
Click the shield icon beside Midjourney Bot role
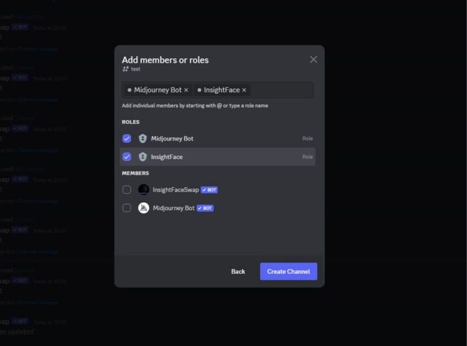(143, 139)
